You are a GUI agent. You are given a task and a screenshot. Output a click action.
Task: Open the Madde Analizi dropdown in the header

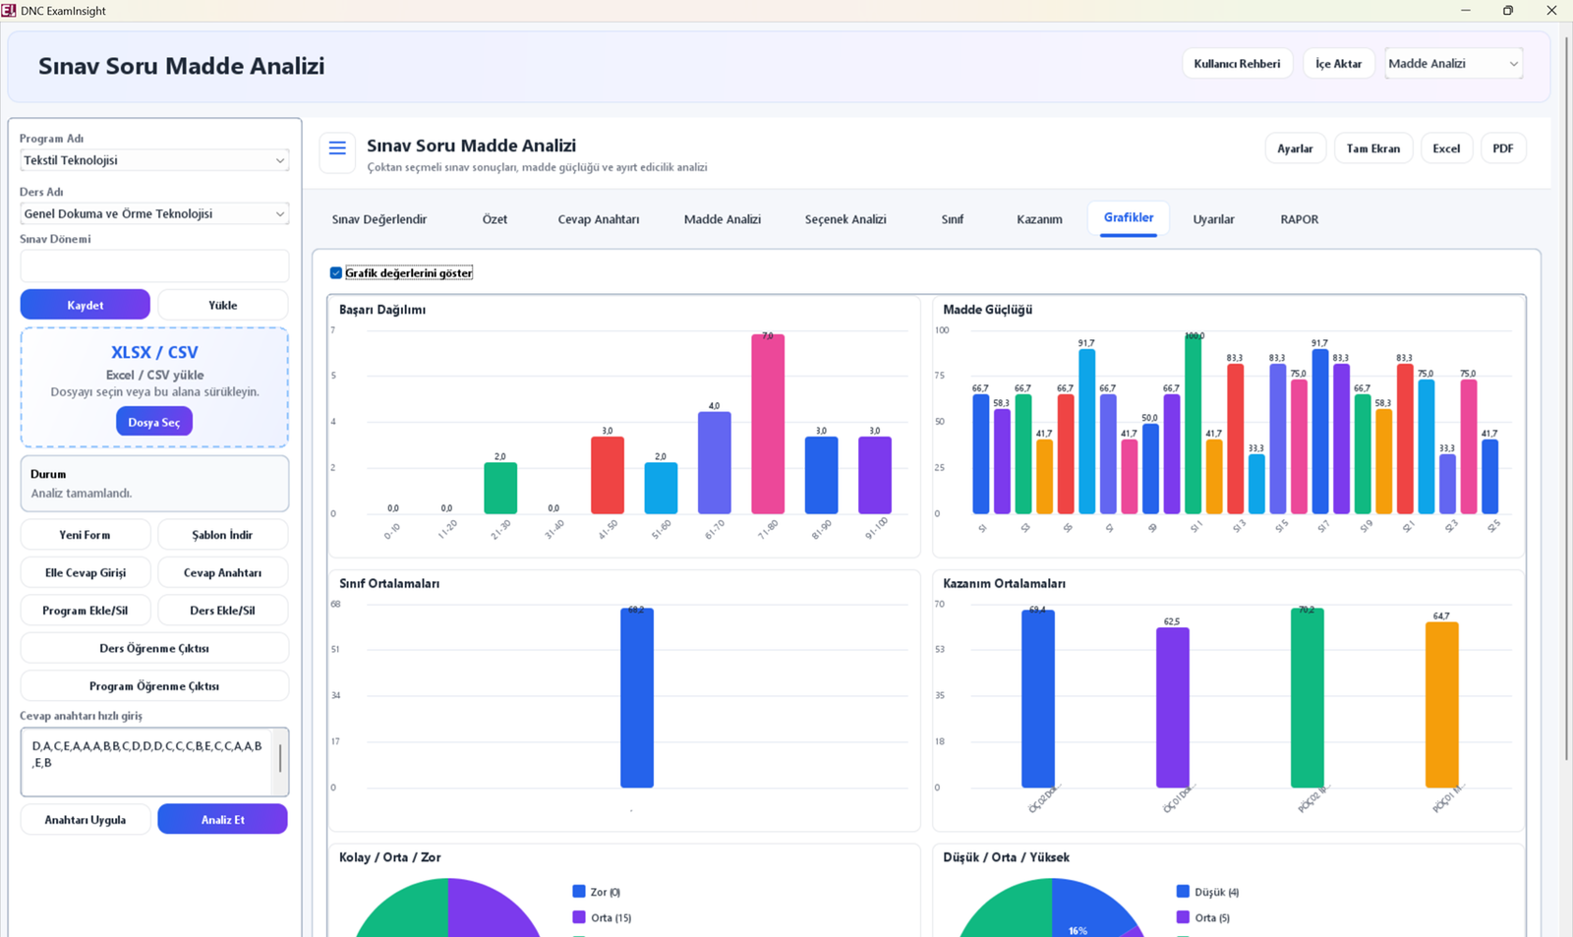pos(1453,64)
